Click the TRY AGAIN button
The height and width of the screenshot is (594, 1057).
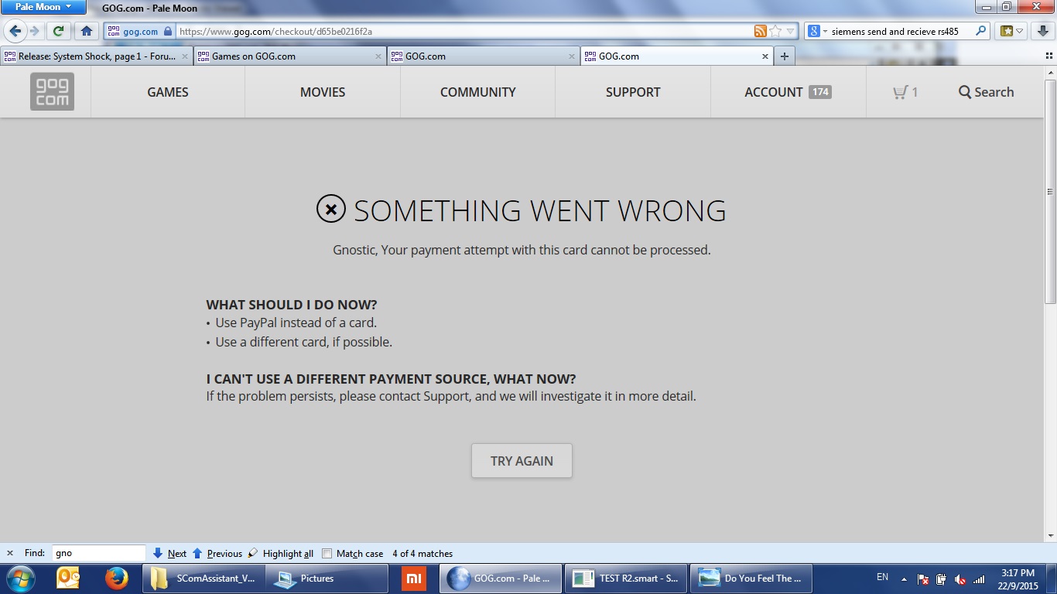point(522,460)
